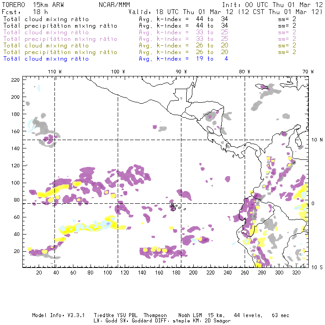Click '160' on the vertical axis
The height and width of the screenshot is (325, 325).
[x=15, y=131]
